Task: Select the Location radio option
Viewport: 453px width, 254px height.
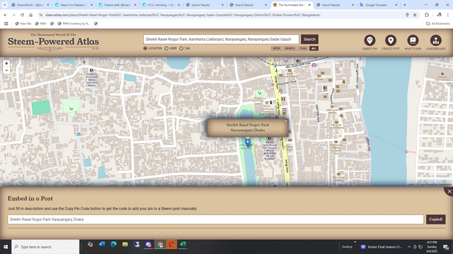Action: [145, 49]
